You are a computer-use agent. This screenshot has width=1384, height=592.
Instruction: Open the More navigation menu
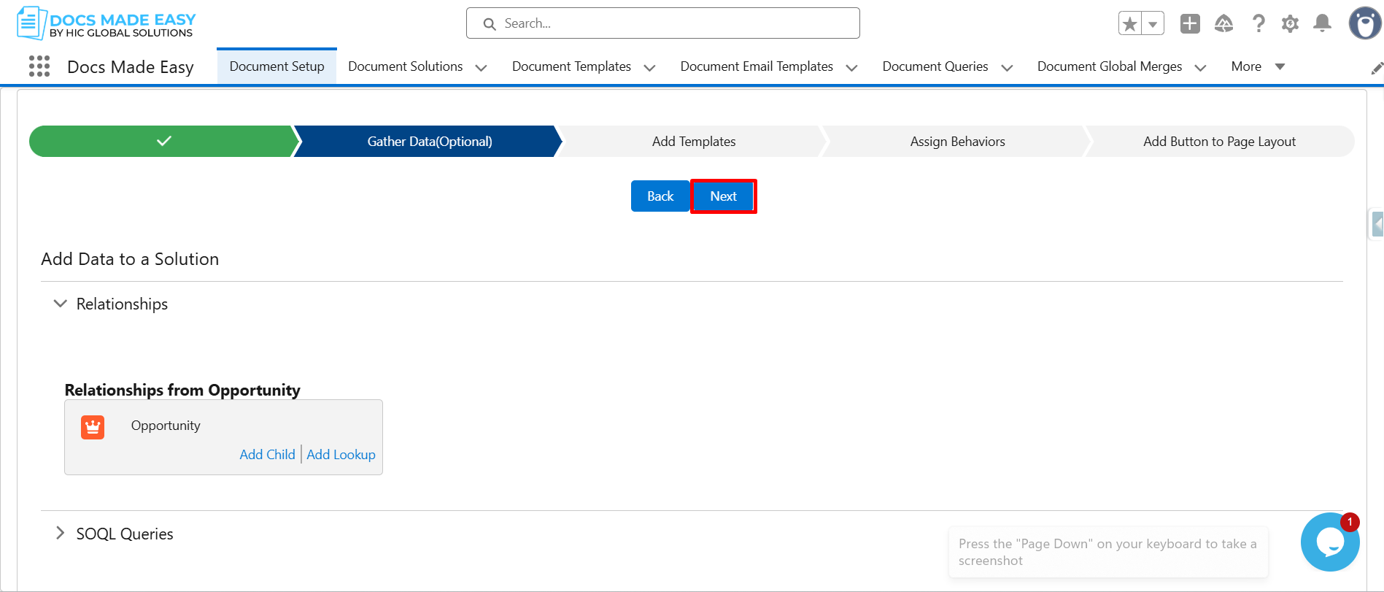(x=1258, y=66)
